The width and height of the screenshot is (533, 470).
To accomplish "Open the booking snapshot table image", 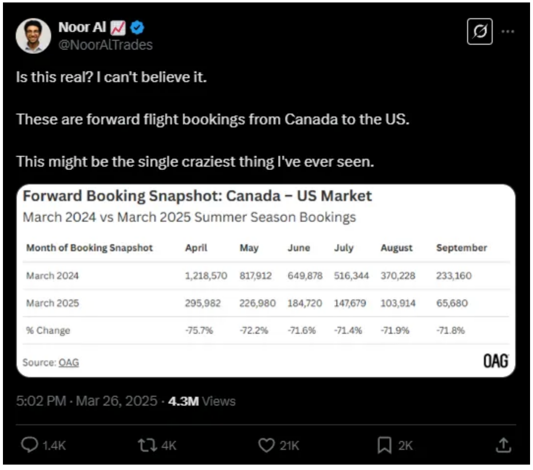I will tap(266, 280).
